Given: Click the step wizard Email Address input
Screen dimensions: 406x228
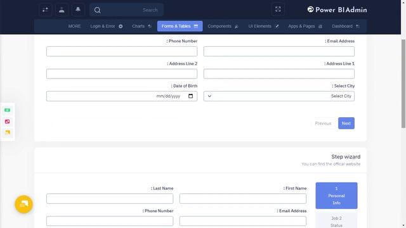Looking at the screenshot, I should click(x=243, y=221).
